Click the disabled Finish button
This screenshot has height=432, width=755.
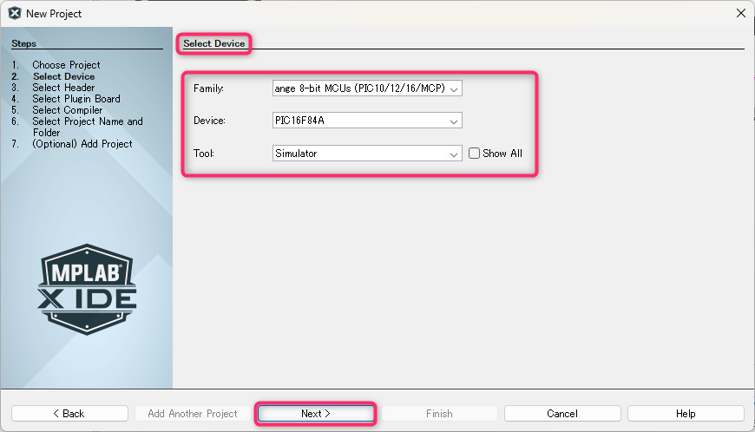tap(439, 414)
